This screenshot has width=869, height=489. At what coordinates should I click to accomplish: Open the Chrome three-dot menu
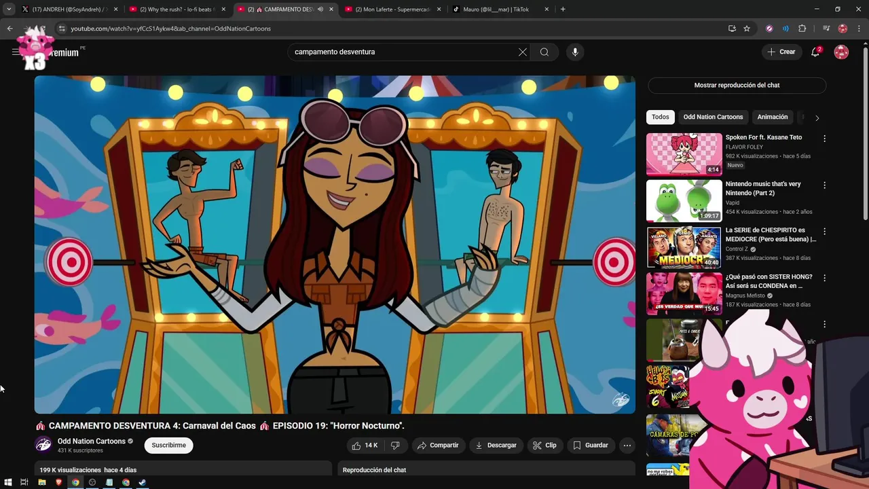tap(859, 29)
